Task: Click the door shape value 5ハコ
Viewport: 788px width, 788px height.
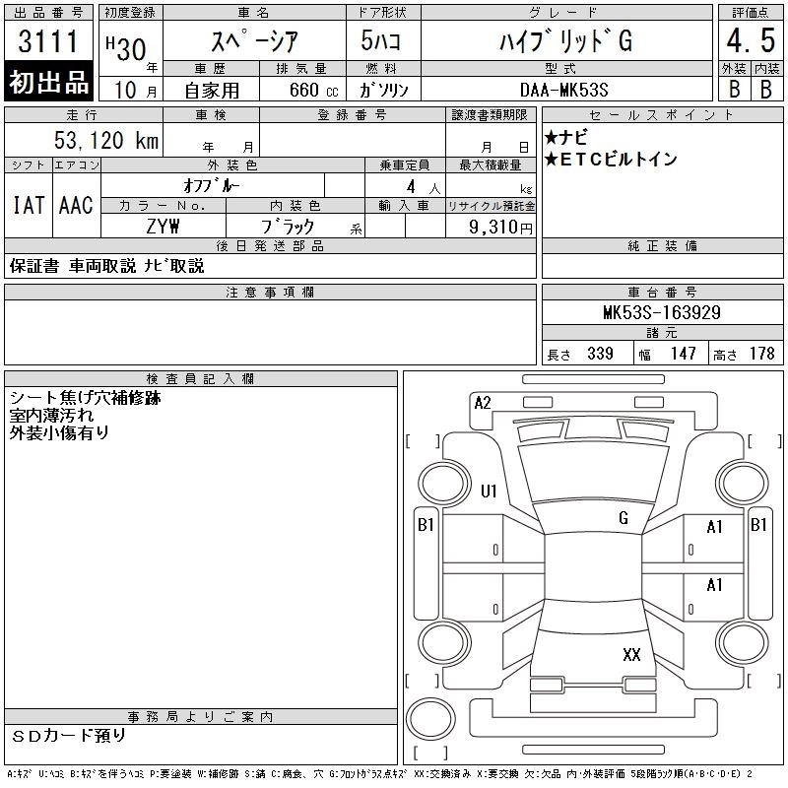Action: [380, 40]
